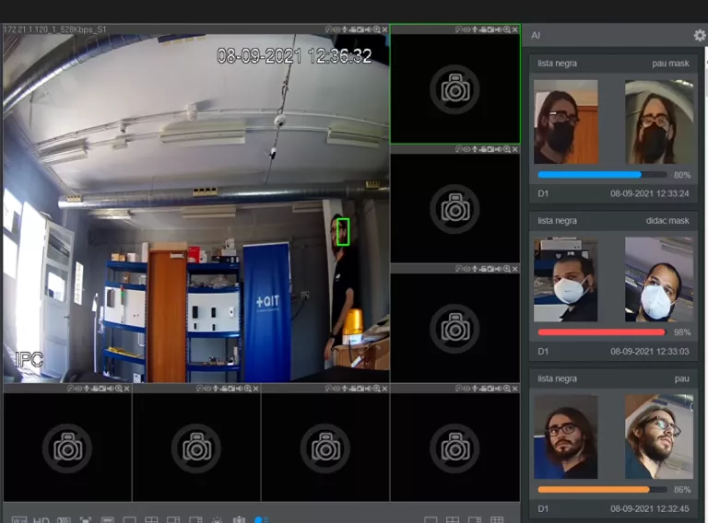This screenshot has width=708, height=523.
Task: Open reference face thumbnail in pau 86% card
Action: (659, 436)
